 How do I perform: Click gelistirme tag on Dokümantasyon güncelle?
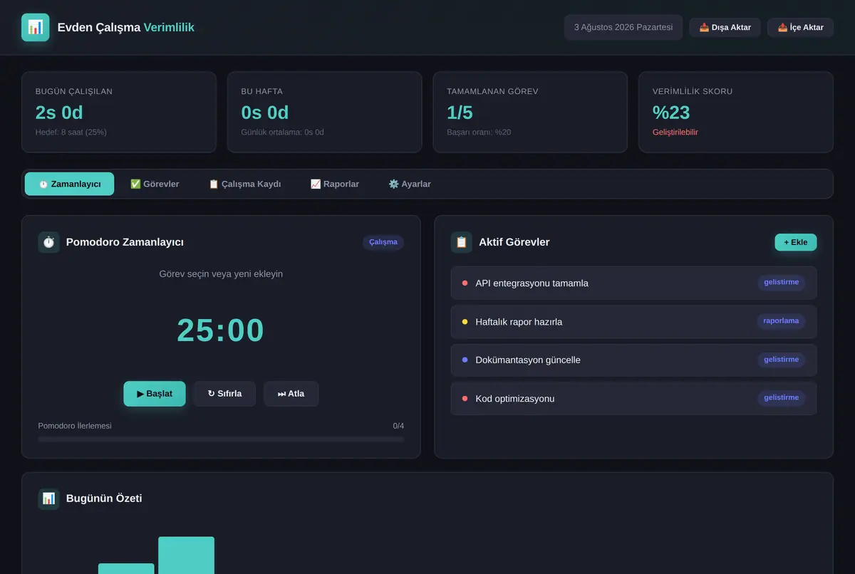[x=781, y=360]
